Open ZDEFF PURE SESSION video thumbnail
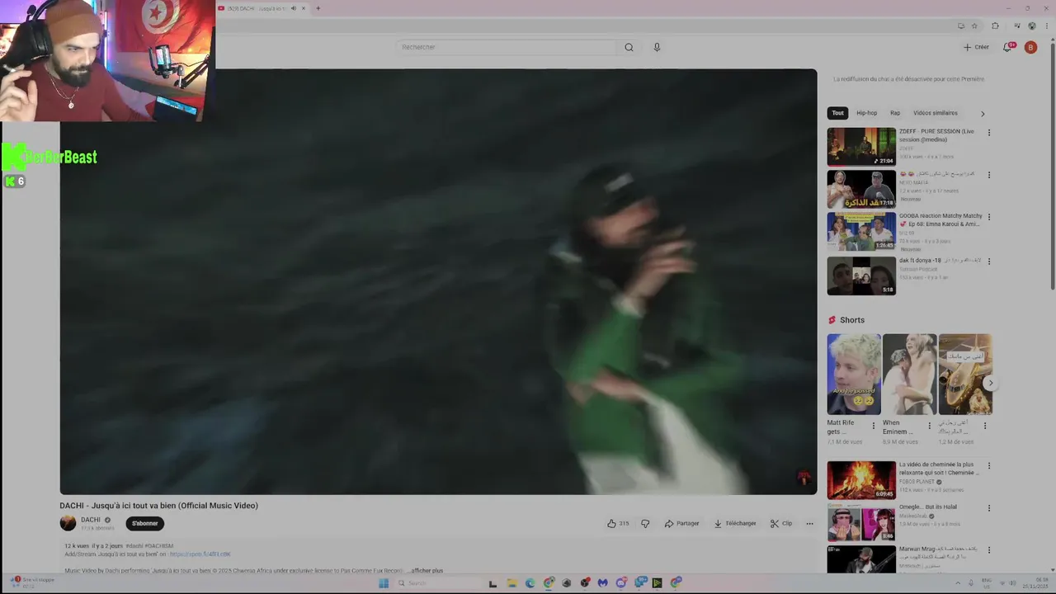Viewport: 1056px width, 594px height. point(861,147)
